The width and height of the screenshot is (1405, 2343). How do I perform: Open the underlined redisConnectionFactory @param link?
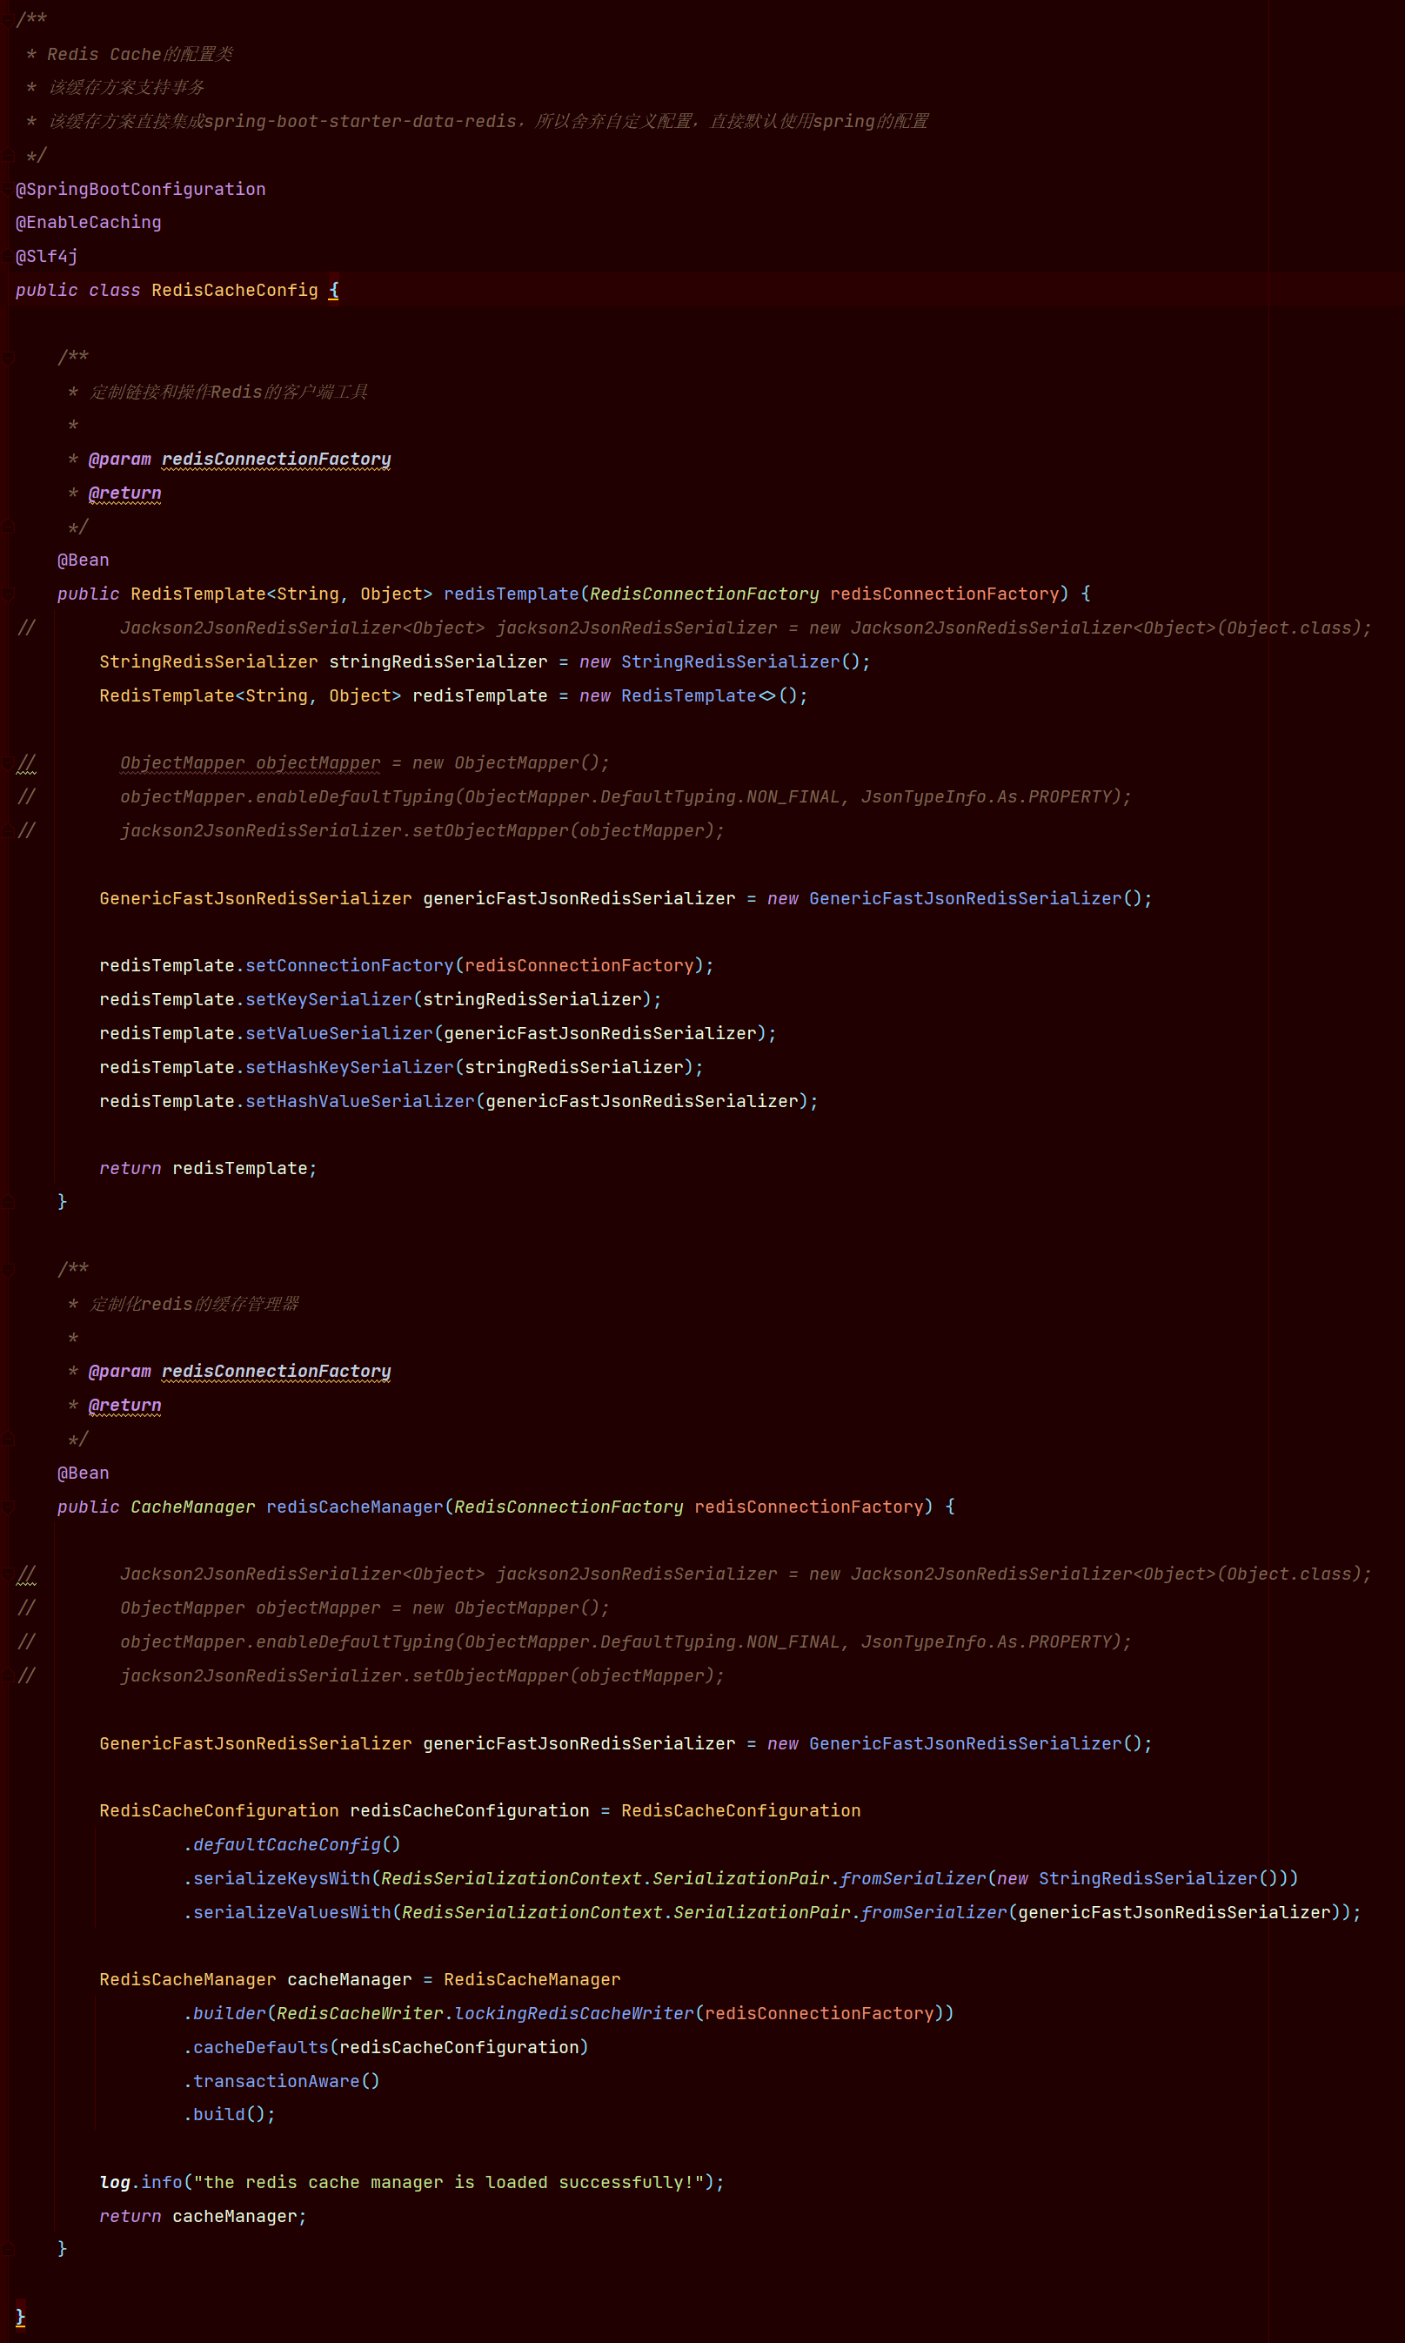click(276, 459)
